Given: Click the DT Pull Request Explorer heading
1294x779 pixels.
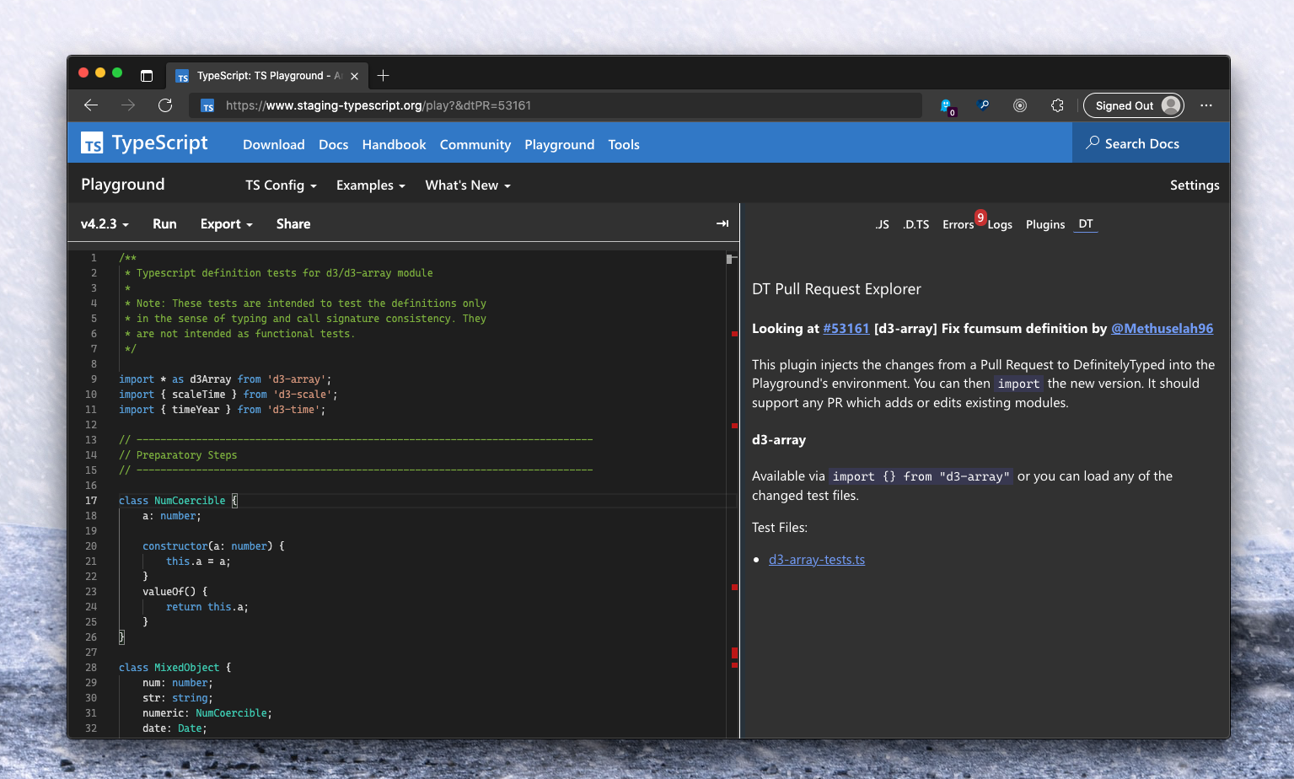Looking at the screenshot, I should click(x=836, y=289).
